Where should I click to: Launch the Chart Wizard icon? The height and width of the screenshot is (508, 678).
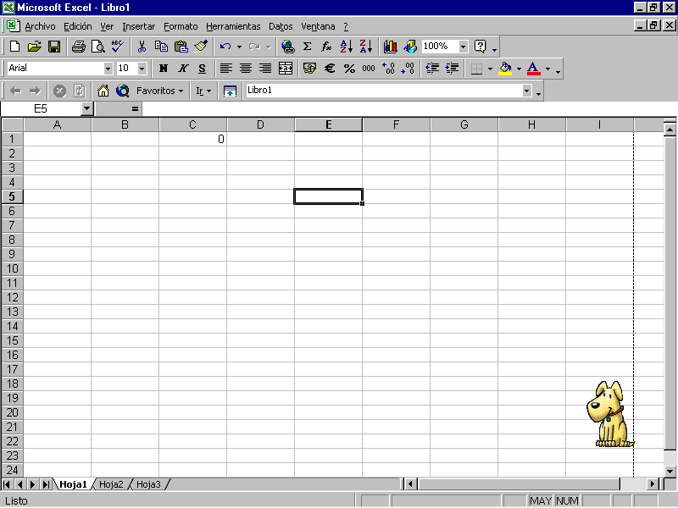[391, 47]
